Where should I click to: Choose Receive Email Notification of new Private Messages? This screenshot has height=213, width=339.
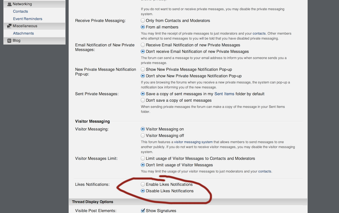click(x=143, y=45)
